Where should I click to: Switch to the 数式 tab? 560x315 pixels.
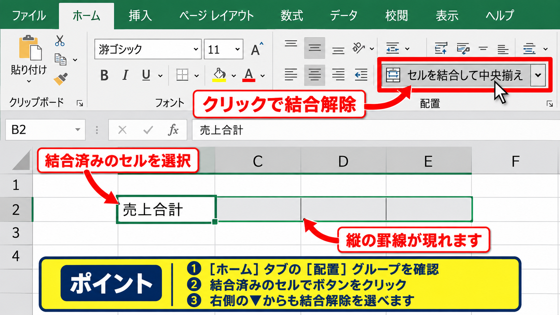292,16
